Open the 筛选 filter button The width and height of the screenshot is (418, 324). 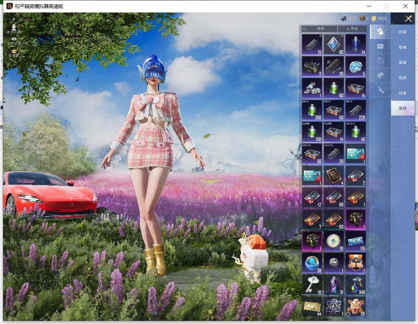[352, 29]
